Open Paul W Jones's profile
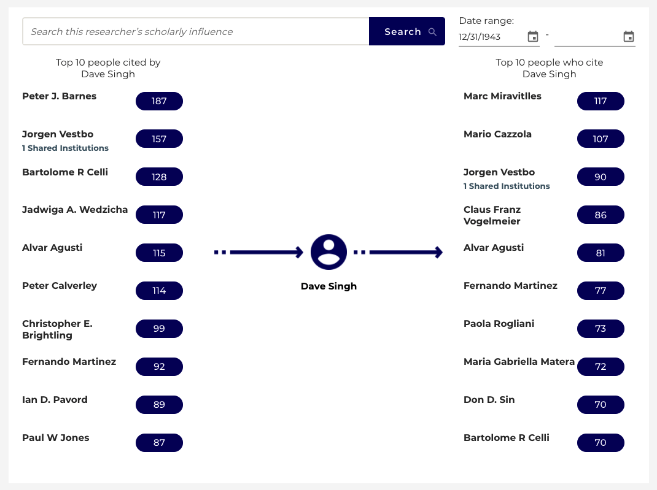Viewport: 657px width, 490px height. click(x=56, y=438)
